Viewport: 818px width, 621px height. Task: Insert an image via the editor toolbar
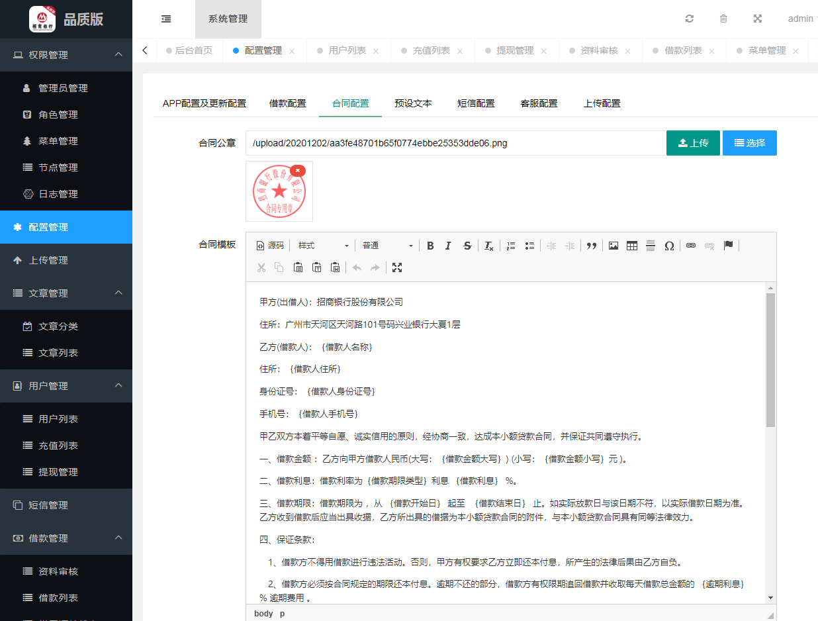tap(613, 246)
